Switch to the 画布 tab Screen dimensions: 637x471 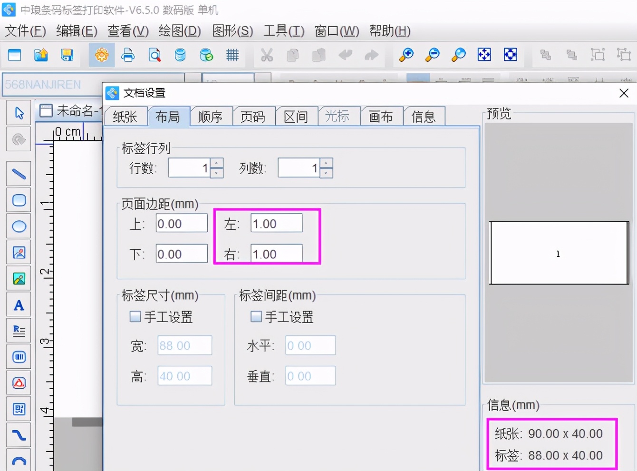(x=381, y=116)
